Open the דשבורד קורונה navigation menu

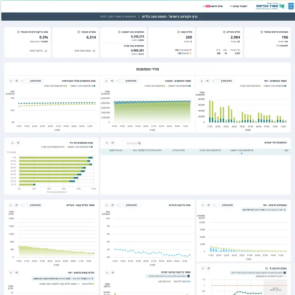(x=238, y=6)
